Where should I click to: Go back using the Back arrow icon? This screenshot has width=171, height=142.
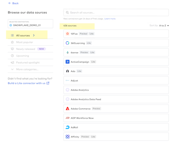(10, 3)
